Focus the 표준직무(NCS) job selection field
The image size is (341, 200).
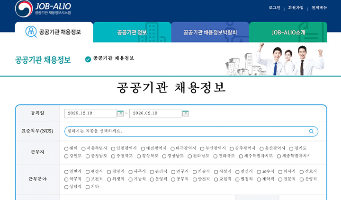(191, 131)
